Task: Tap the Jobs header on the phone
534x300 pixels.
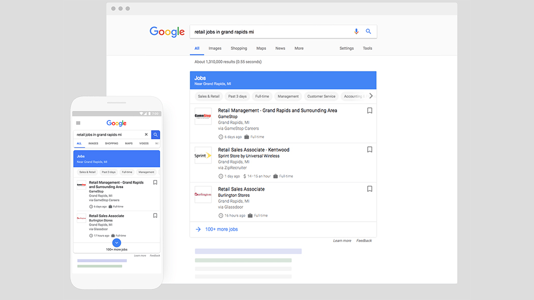Action: (116, 159)
